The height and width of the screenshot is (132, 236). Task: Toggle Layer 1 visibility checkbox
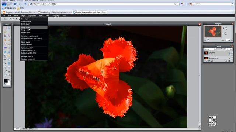229,53
